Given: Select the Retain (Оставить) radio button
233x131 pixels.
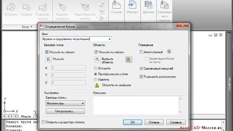Looking at the screenshot, I should 95,68.
